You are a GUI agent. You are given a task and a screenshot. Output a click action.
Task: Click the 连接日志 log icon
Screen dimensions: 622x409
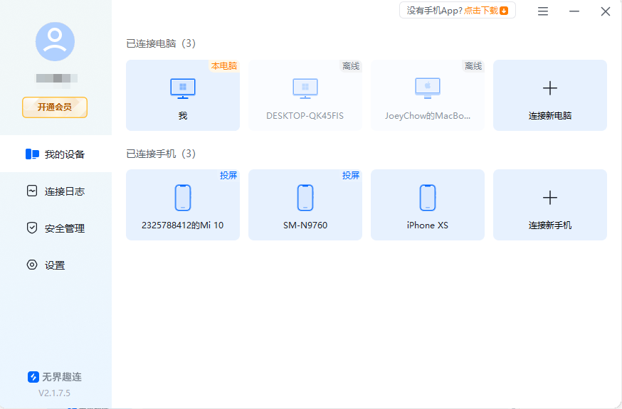(x=32, y=191)
